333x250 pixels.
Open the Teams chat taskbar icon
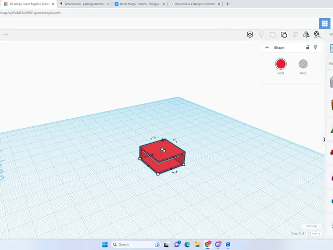point(177,244)
